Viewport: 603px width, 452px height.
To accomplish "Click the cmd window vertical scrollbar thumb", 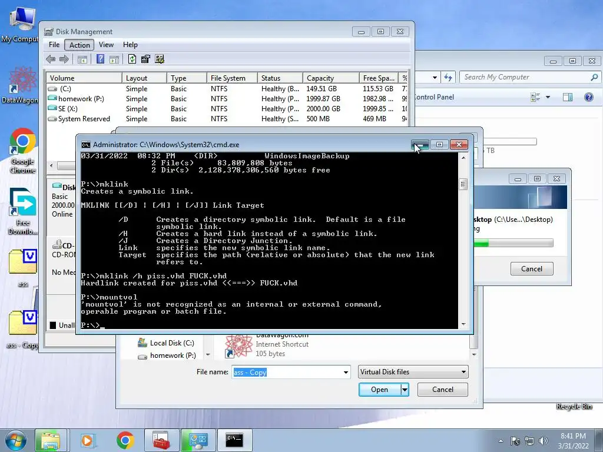I will click(x=463, y=184).
